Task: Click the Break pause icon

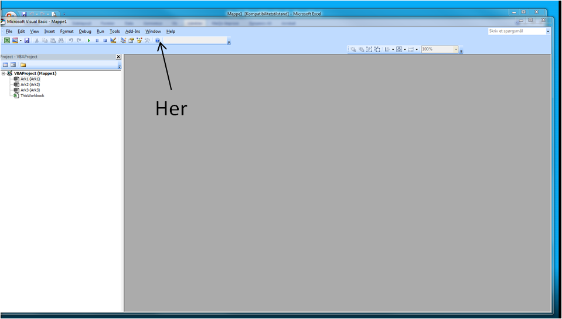Action: [97, 40]
